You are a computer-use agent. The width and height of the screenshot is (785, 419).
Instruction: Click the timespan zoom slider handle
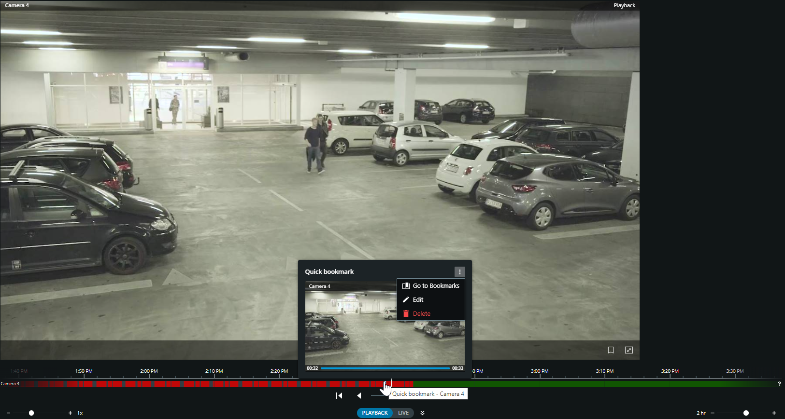(x=746, y=413)
